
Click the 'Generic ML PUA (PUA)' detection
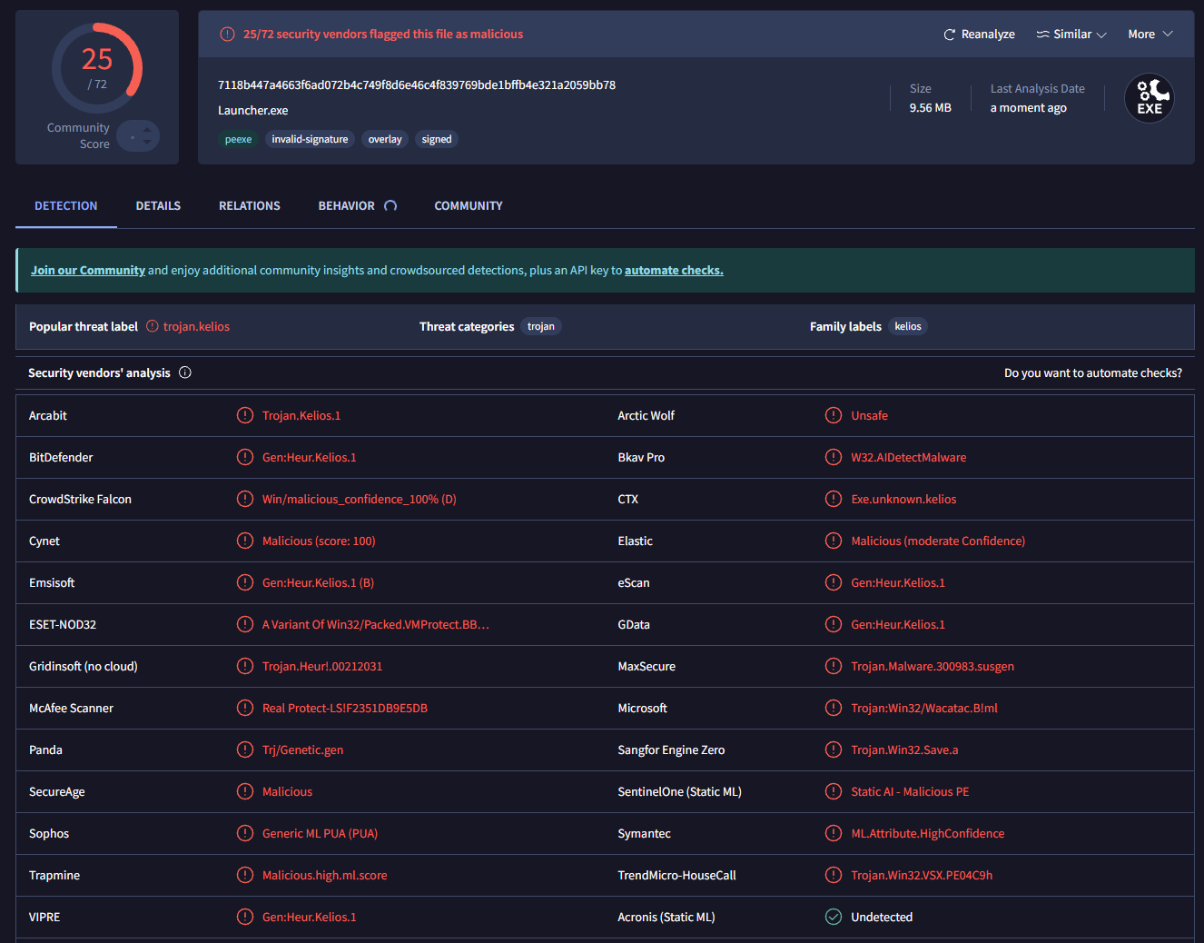[x=320, y=833]
